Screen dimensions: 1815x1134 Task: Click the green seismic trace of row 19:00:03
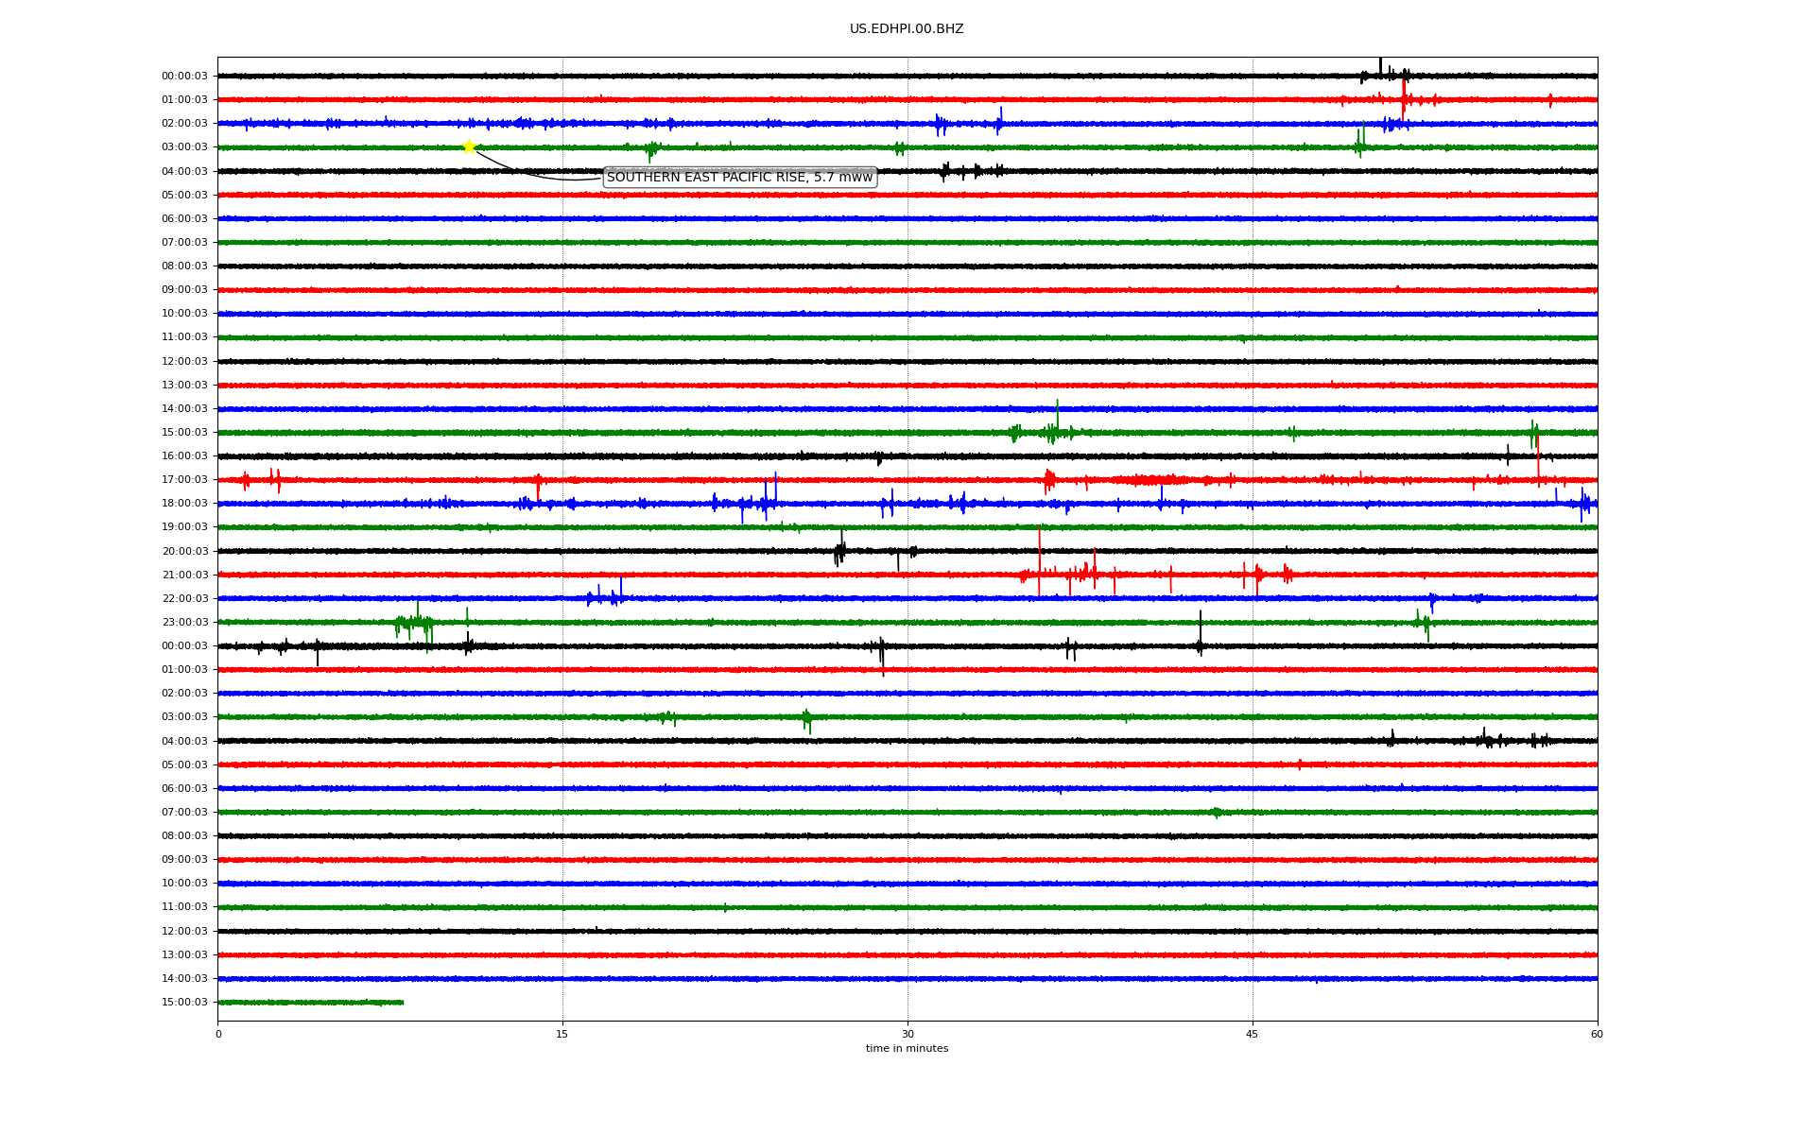907,527
